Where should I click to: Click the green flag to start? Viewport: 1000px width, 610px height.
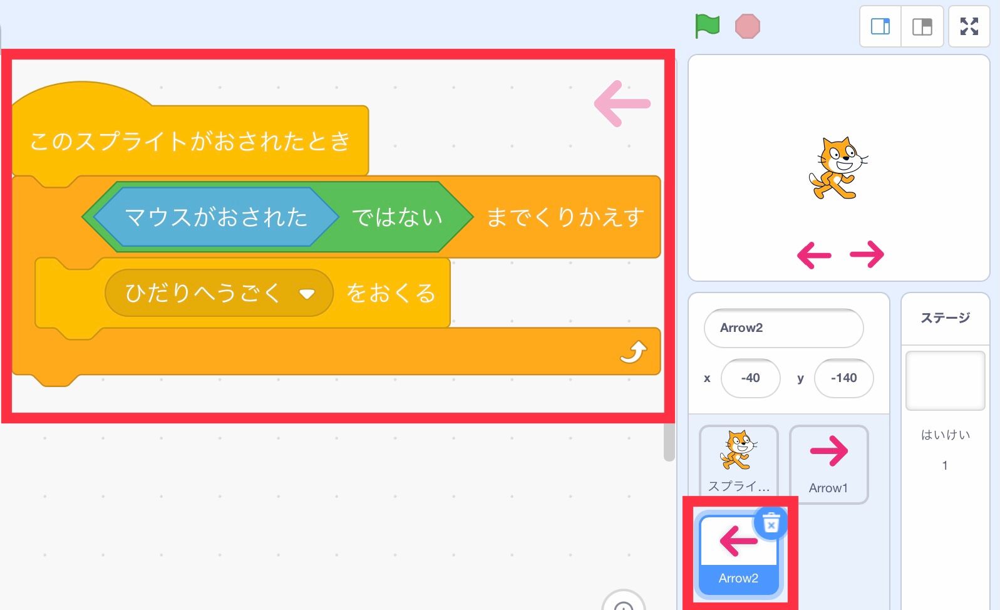[x=708, y=26]
